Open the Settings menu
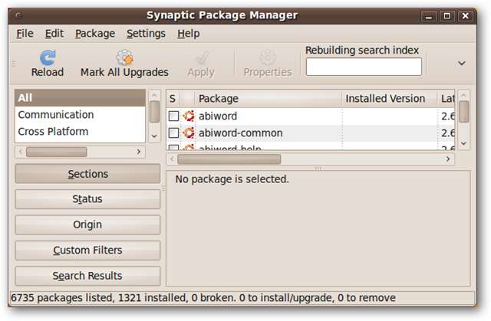This screenshot has width=491, height=321. [146, 33]
